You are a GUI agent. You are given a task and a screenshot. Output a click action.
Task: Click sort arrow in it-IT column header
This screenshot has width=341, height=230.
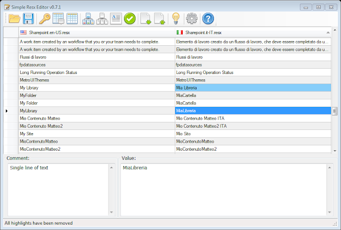tap(328, 32)
